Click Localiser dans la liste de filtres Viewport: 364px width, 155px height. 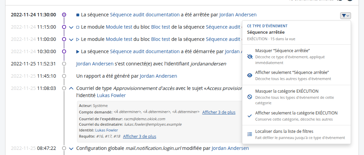coord(297,134)
